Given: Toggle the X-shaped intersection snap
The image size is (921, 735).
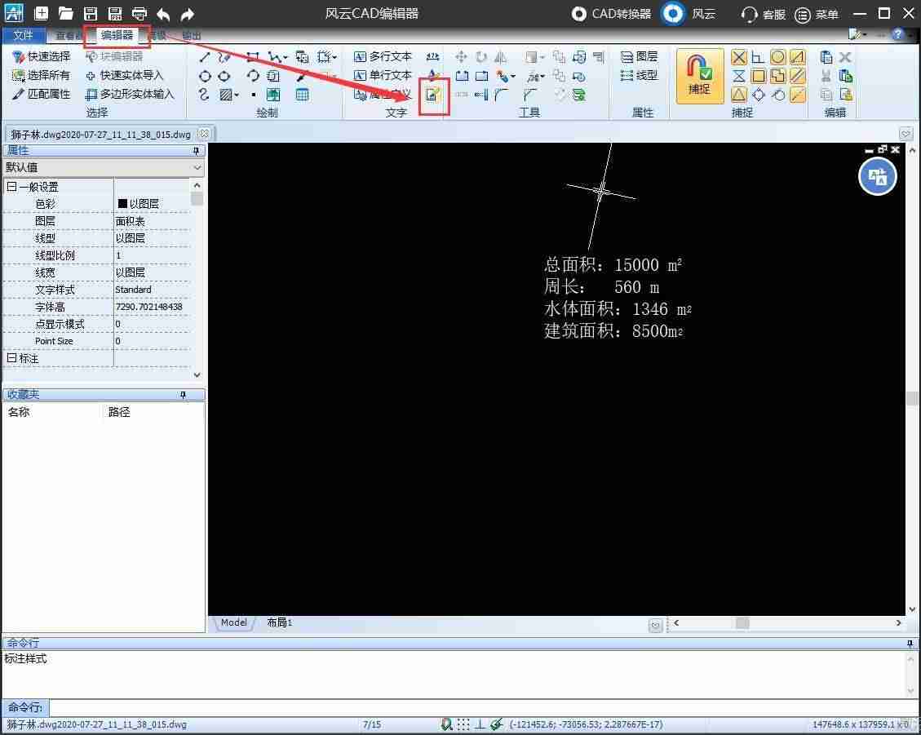Looking at the screenshot, I should pos(739,57).
